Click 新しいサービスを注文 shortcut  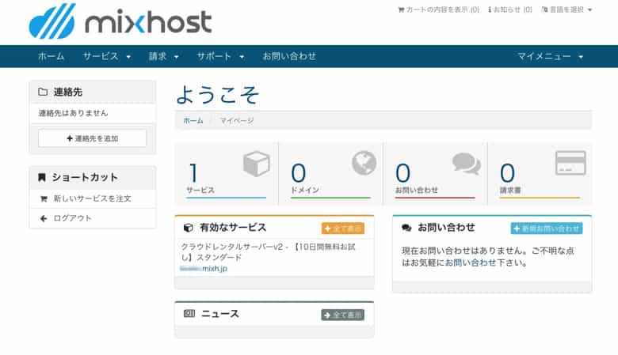tap(92, 199)
